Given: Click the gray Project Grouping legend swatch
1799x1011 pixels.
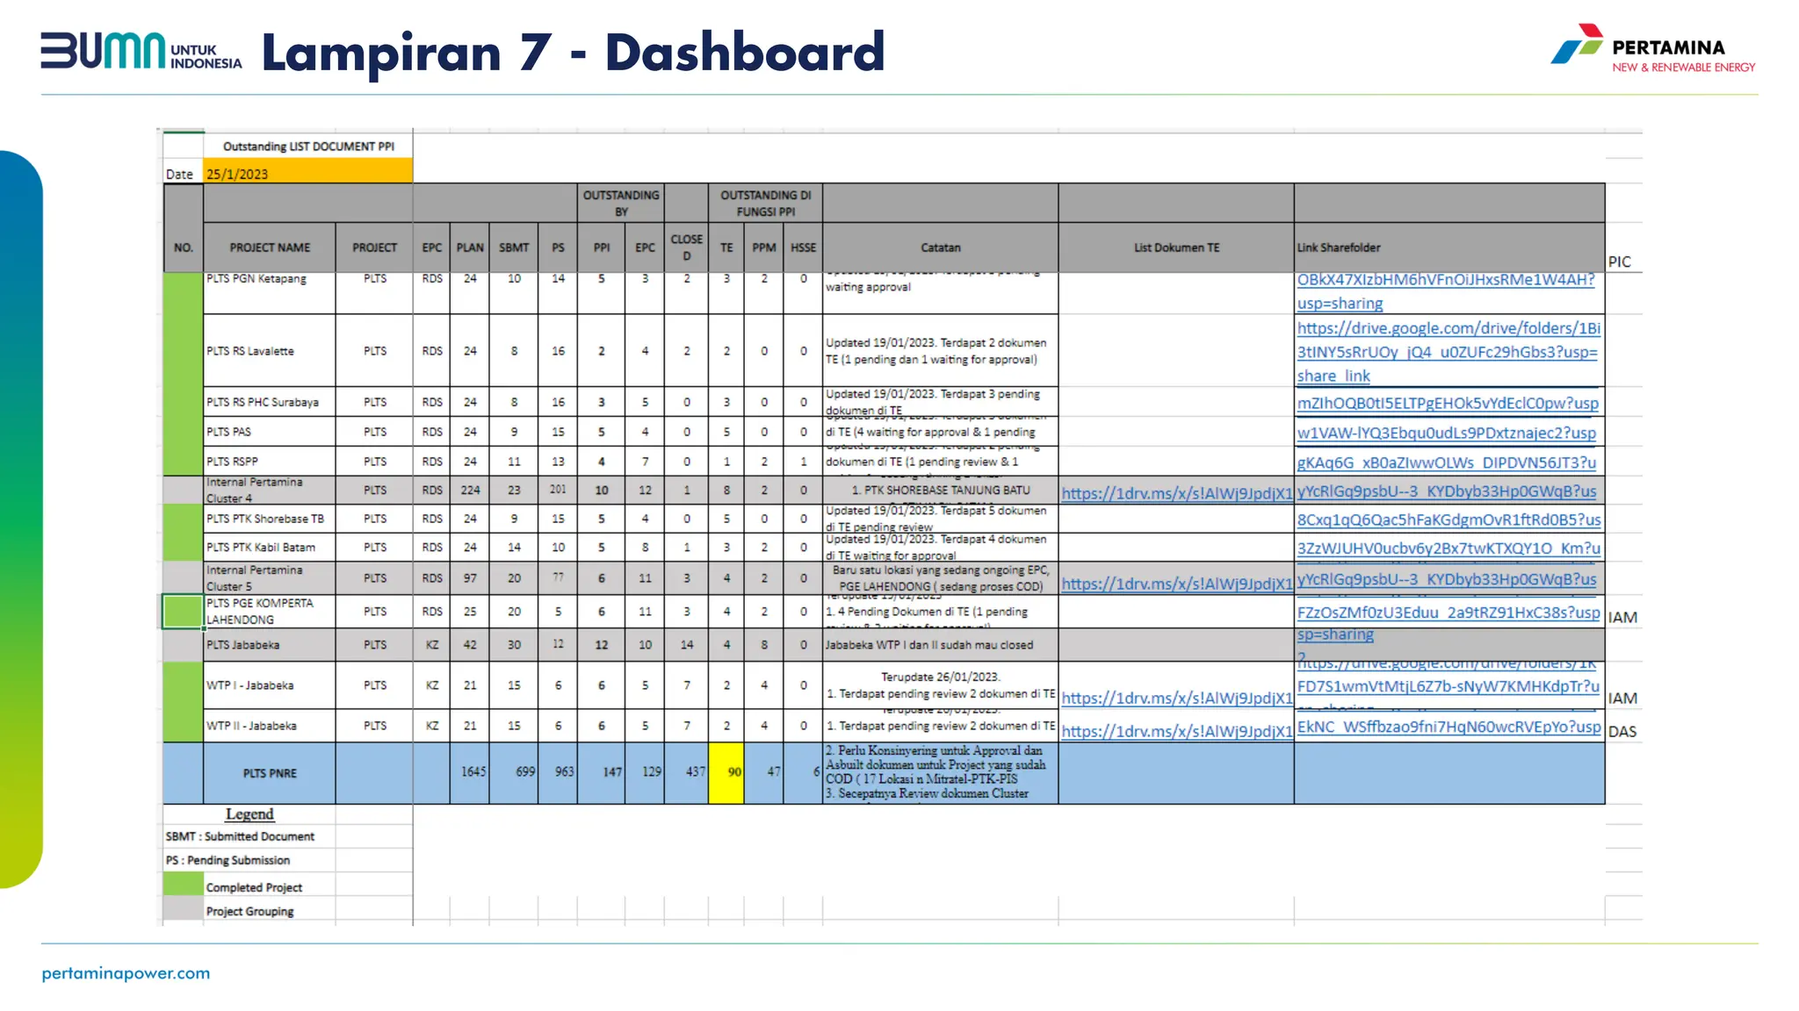Looking at the screenshot, I should tap(183, 909).
